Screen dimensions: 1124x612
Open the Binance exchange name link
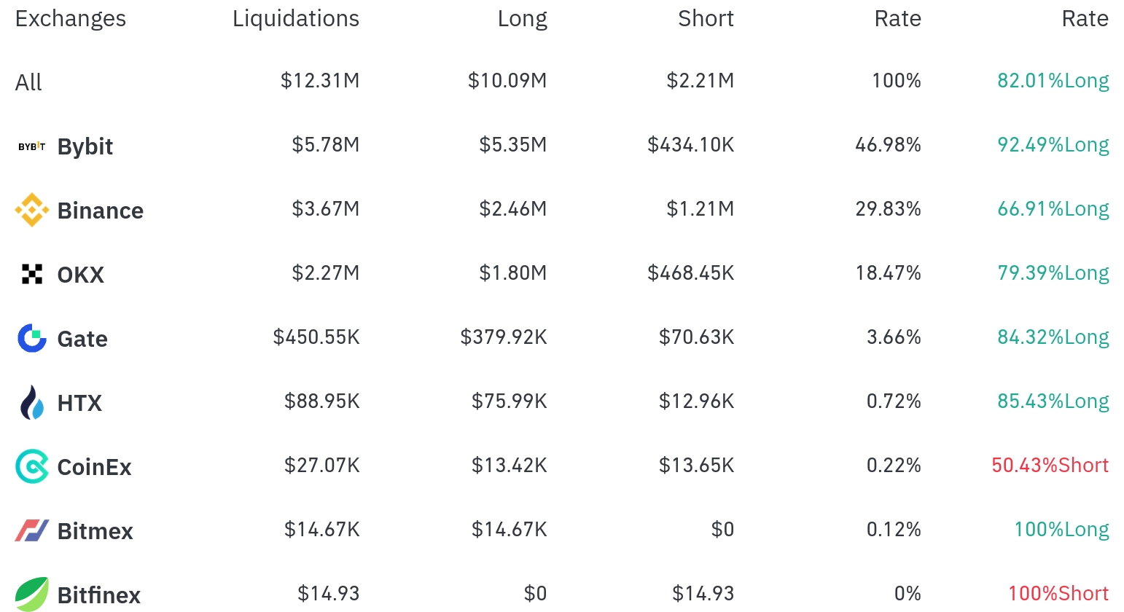[101, 211]
